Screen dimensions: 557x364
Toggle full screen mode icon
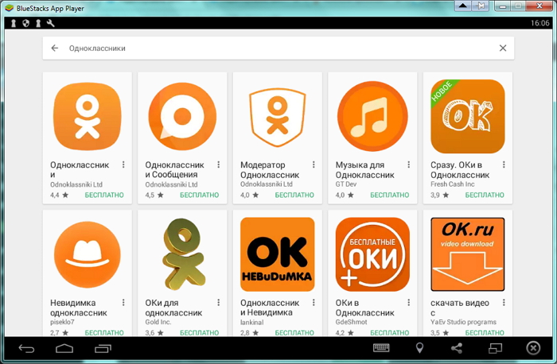coord(495,348)
